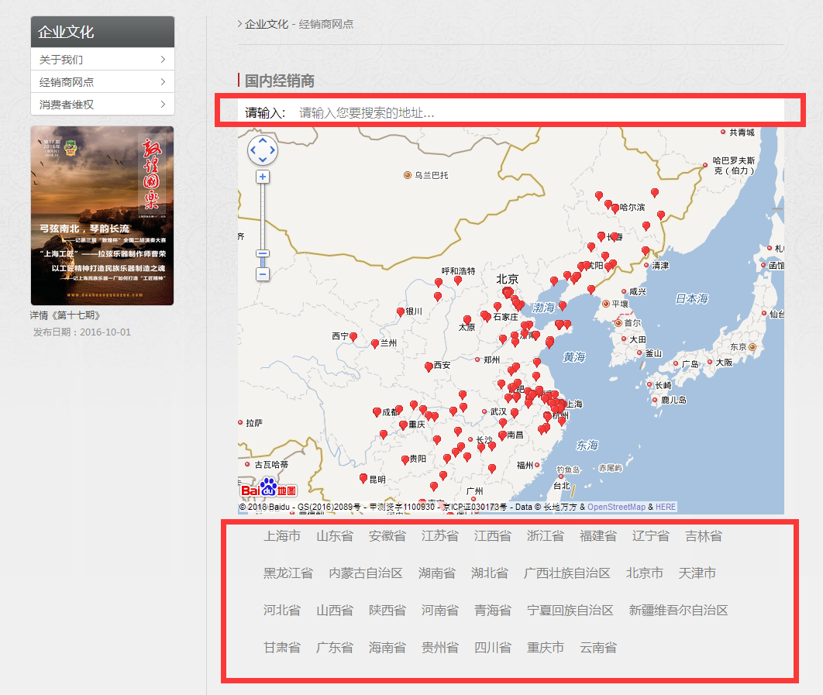This screenshot has height=695, width=823.
Task: Select 河北省 from the region list
Action: pos(282,611)
